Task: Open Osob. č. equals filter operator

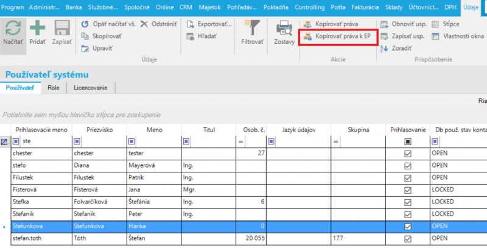Action: [x=240, y=142]
